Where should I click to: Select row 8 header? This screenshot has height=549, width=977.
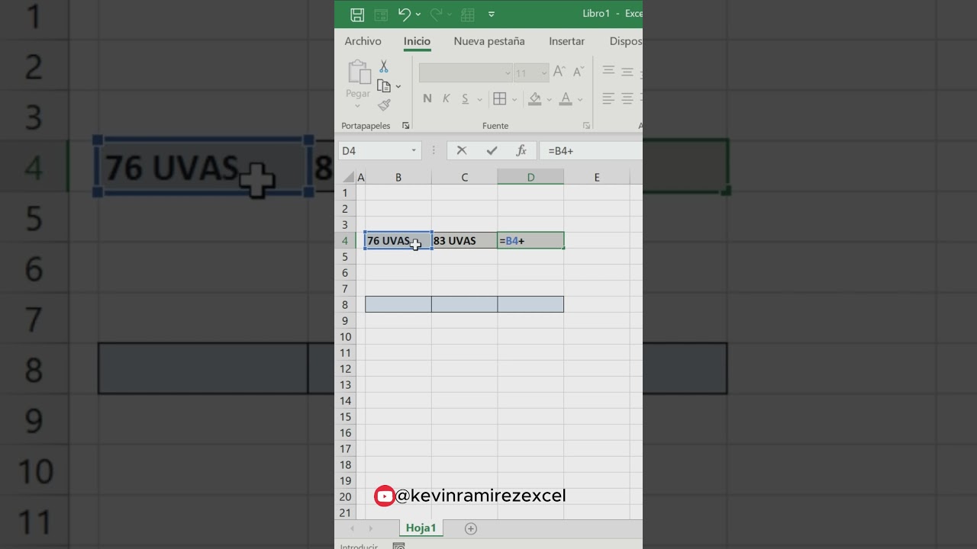(x=345, y=305)
